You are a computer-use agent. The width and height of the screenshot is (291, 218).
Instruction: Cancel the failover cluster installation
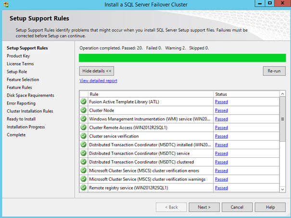(237, 207)
